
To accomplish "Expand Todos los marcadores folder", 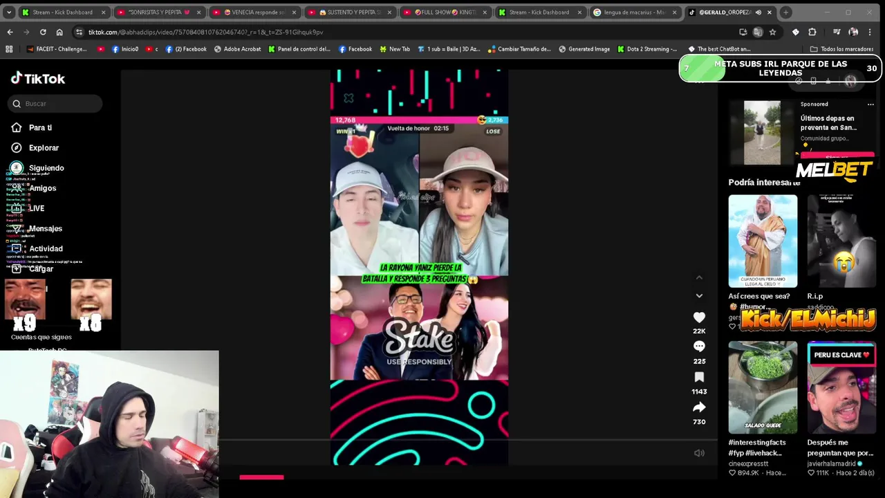I will (x=841, y=49).
